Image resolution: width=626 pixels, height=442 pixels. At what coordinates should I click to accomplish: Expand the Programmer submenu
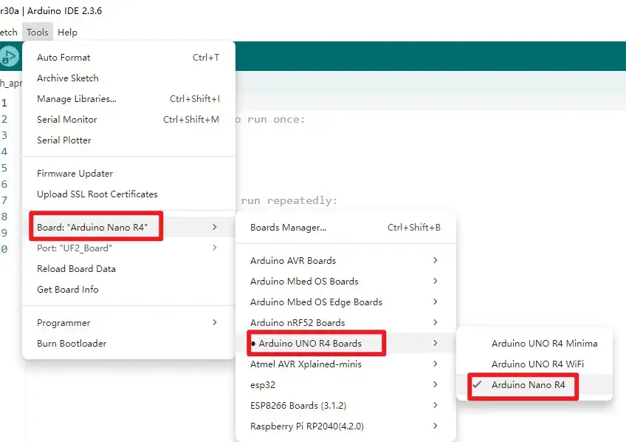click(x=128, y=322)
